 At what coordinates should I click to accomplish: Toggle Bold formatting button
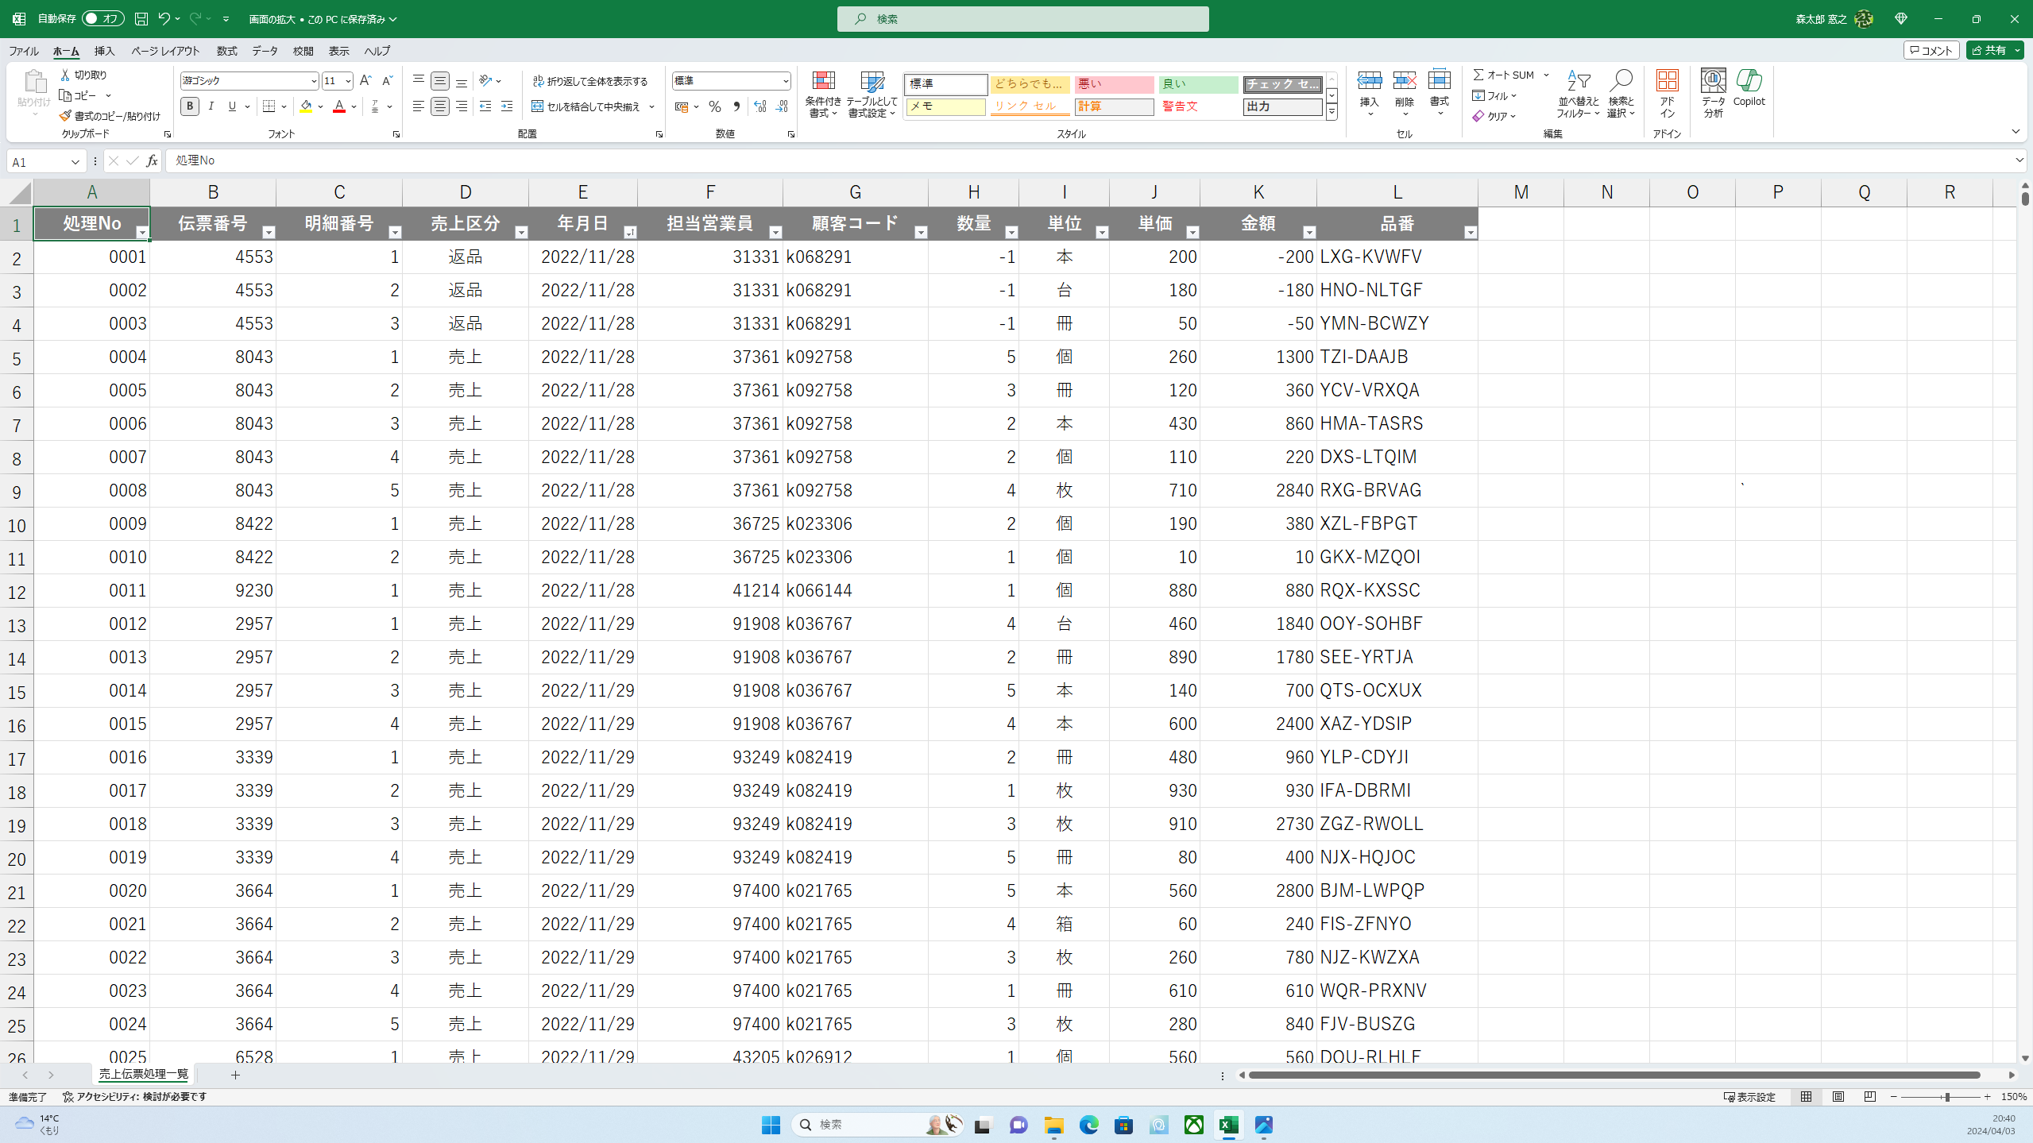point(189,106)
